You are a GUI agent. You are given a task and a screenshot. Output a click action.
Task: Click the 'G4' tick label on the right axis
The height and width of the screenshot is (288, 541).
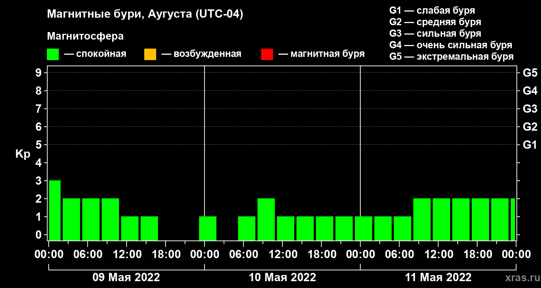[x=530, y=91]
